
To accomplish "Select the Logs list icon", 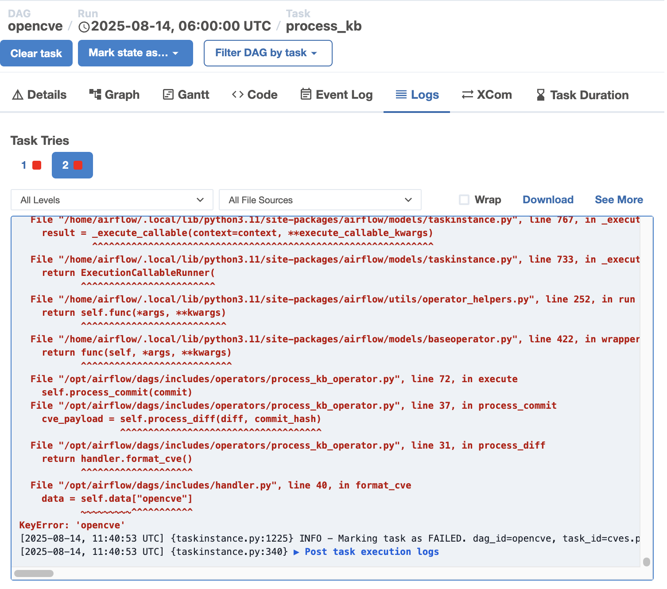I will point(401,94).
